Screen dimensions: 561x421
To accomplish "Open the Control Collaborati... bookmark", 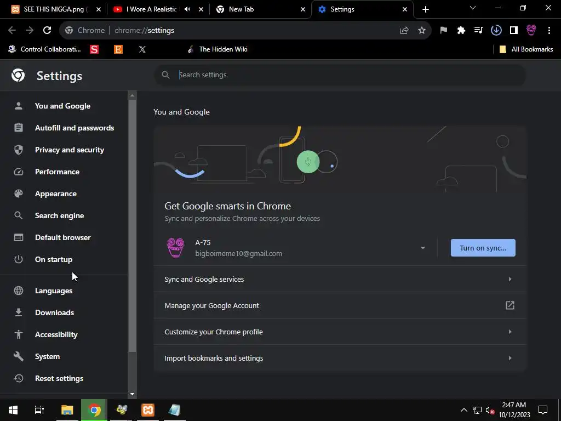I will pyautogui.click(x=44, y=49).
